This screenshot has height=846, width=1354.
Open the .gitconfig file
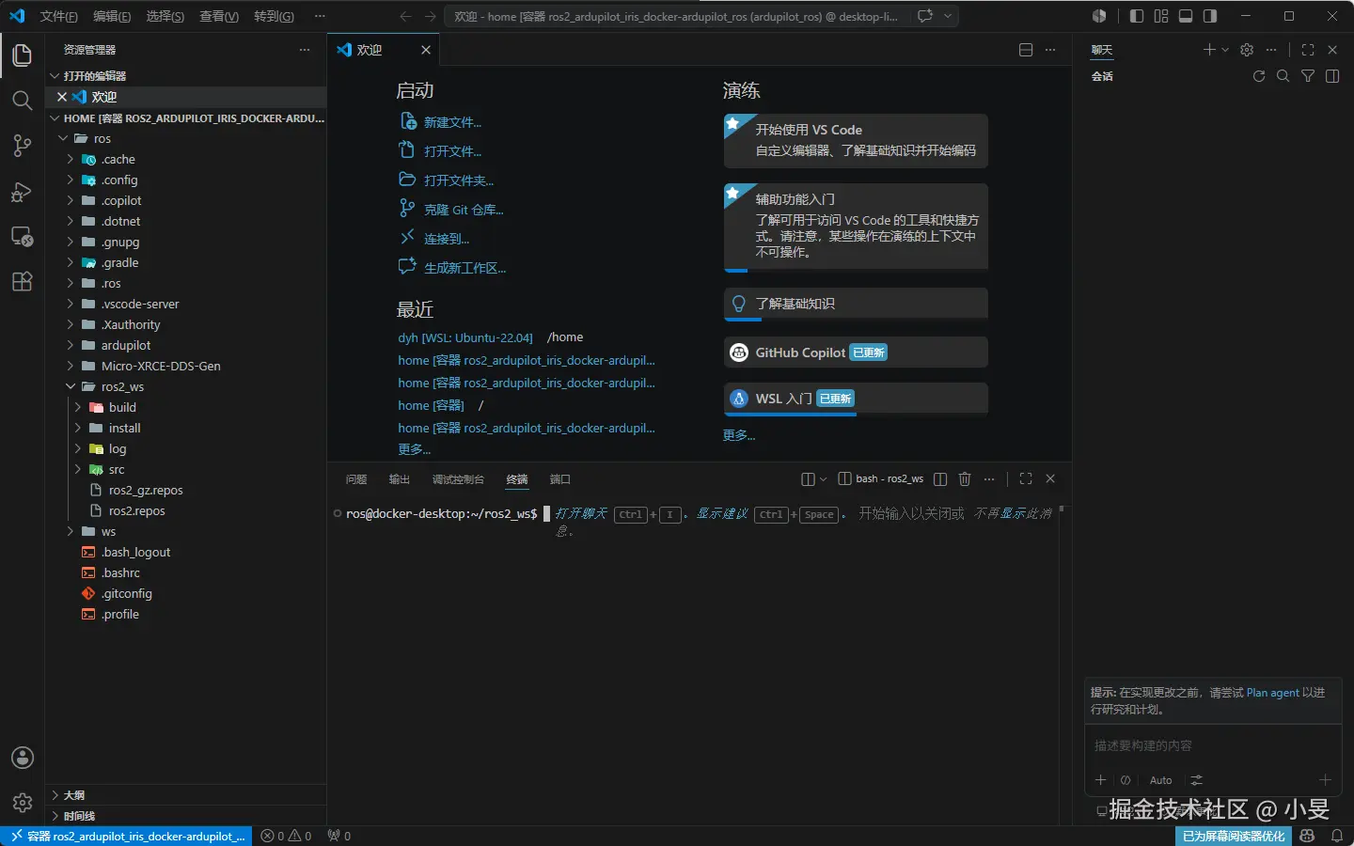tap(127, 594)
